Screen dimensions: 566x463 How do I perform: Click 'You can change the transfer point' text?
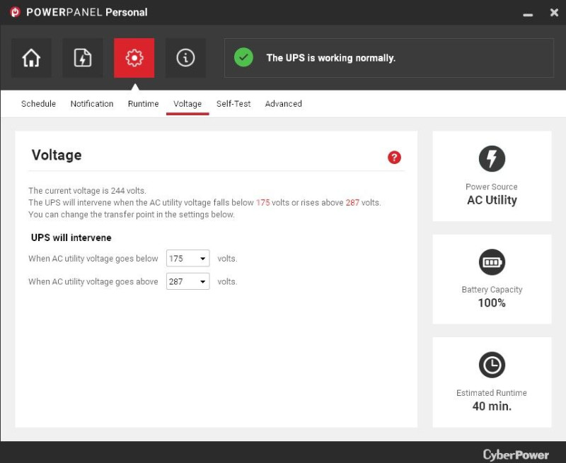pos(132,215)
